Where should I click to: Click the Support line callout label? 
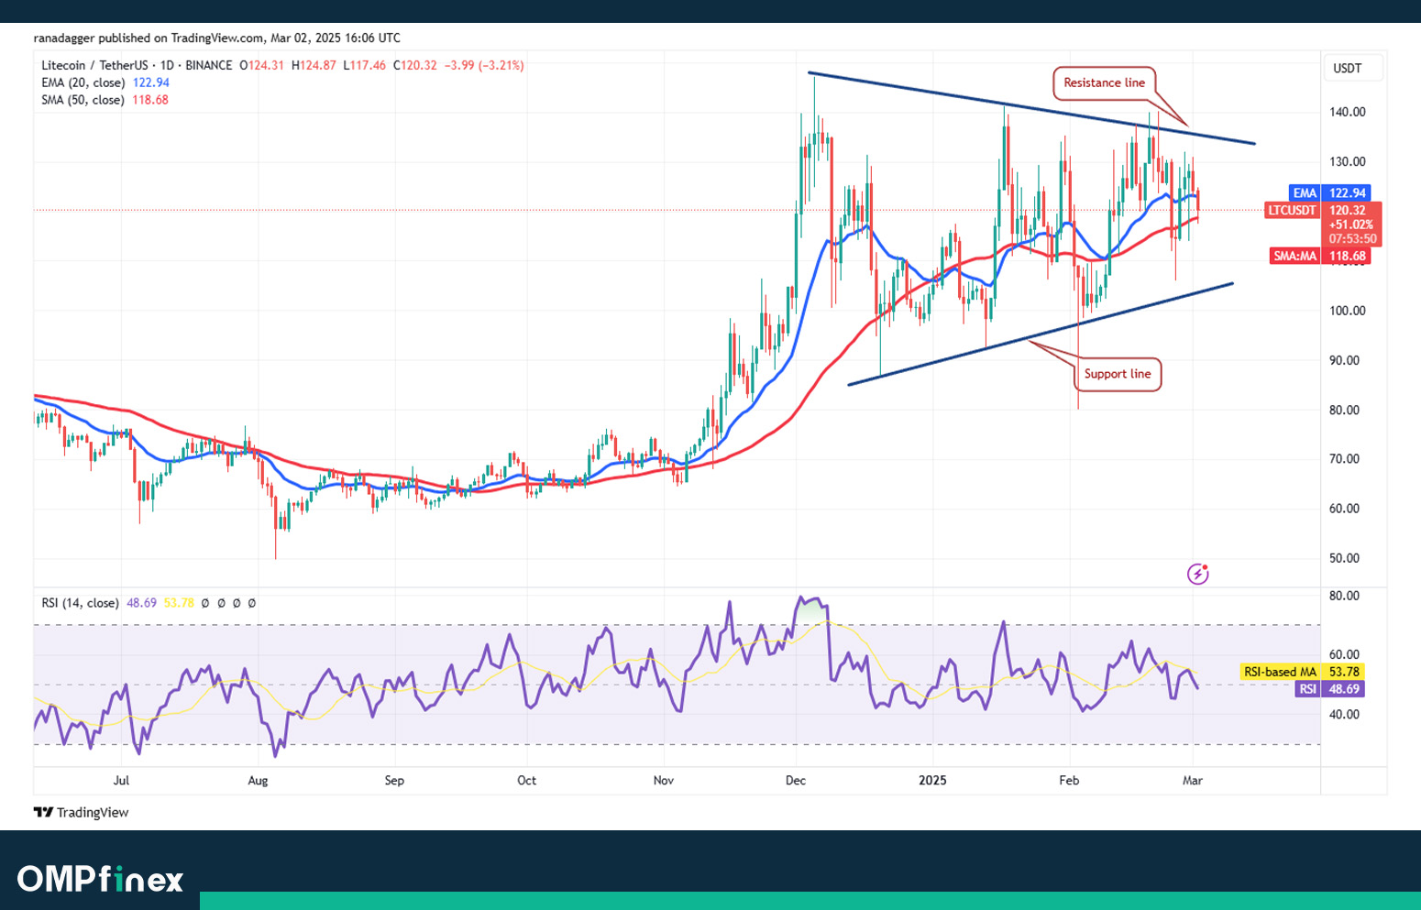tap(1117, 374)
